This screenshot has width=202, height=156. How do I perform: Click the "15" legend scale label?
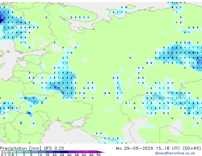(x=47, y=155)
